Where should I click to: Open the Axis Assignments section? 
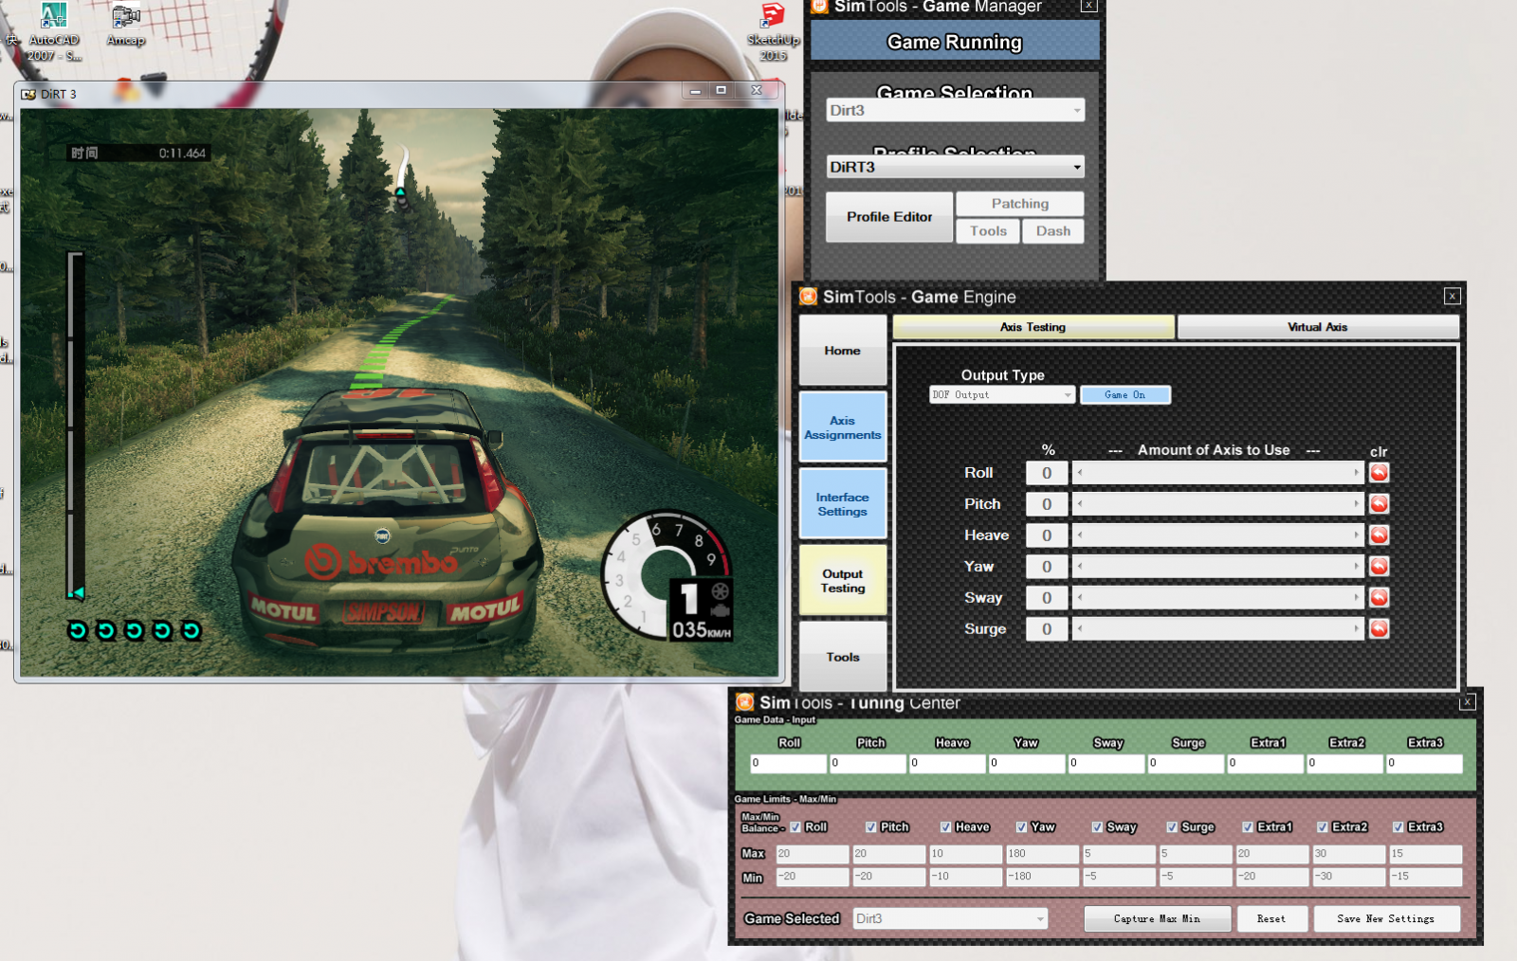(843, 427)
